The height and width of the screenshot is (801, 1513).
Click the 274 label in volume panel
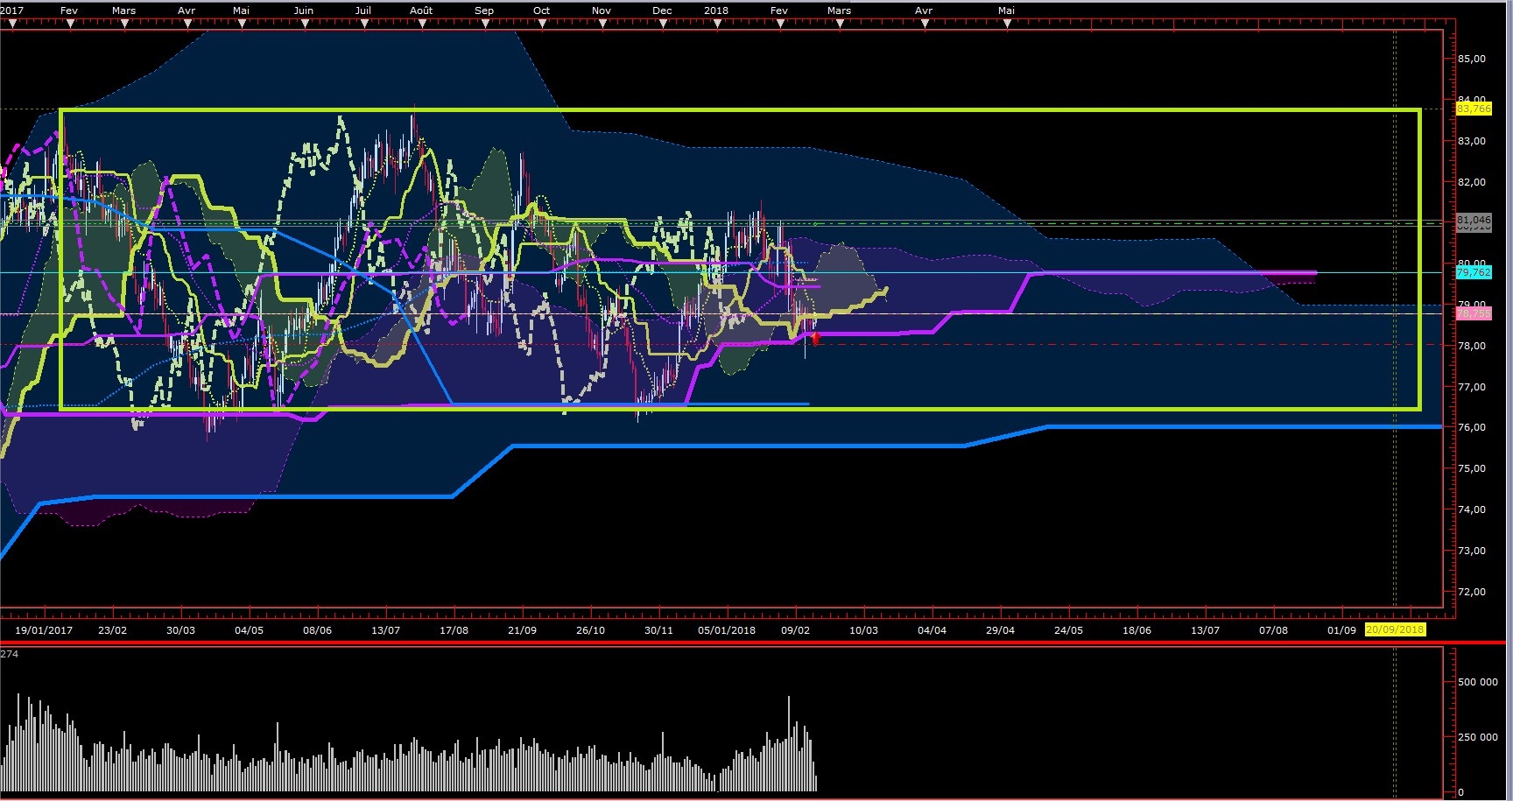coord(9,654)
